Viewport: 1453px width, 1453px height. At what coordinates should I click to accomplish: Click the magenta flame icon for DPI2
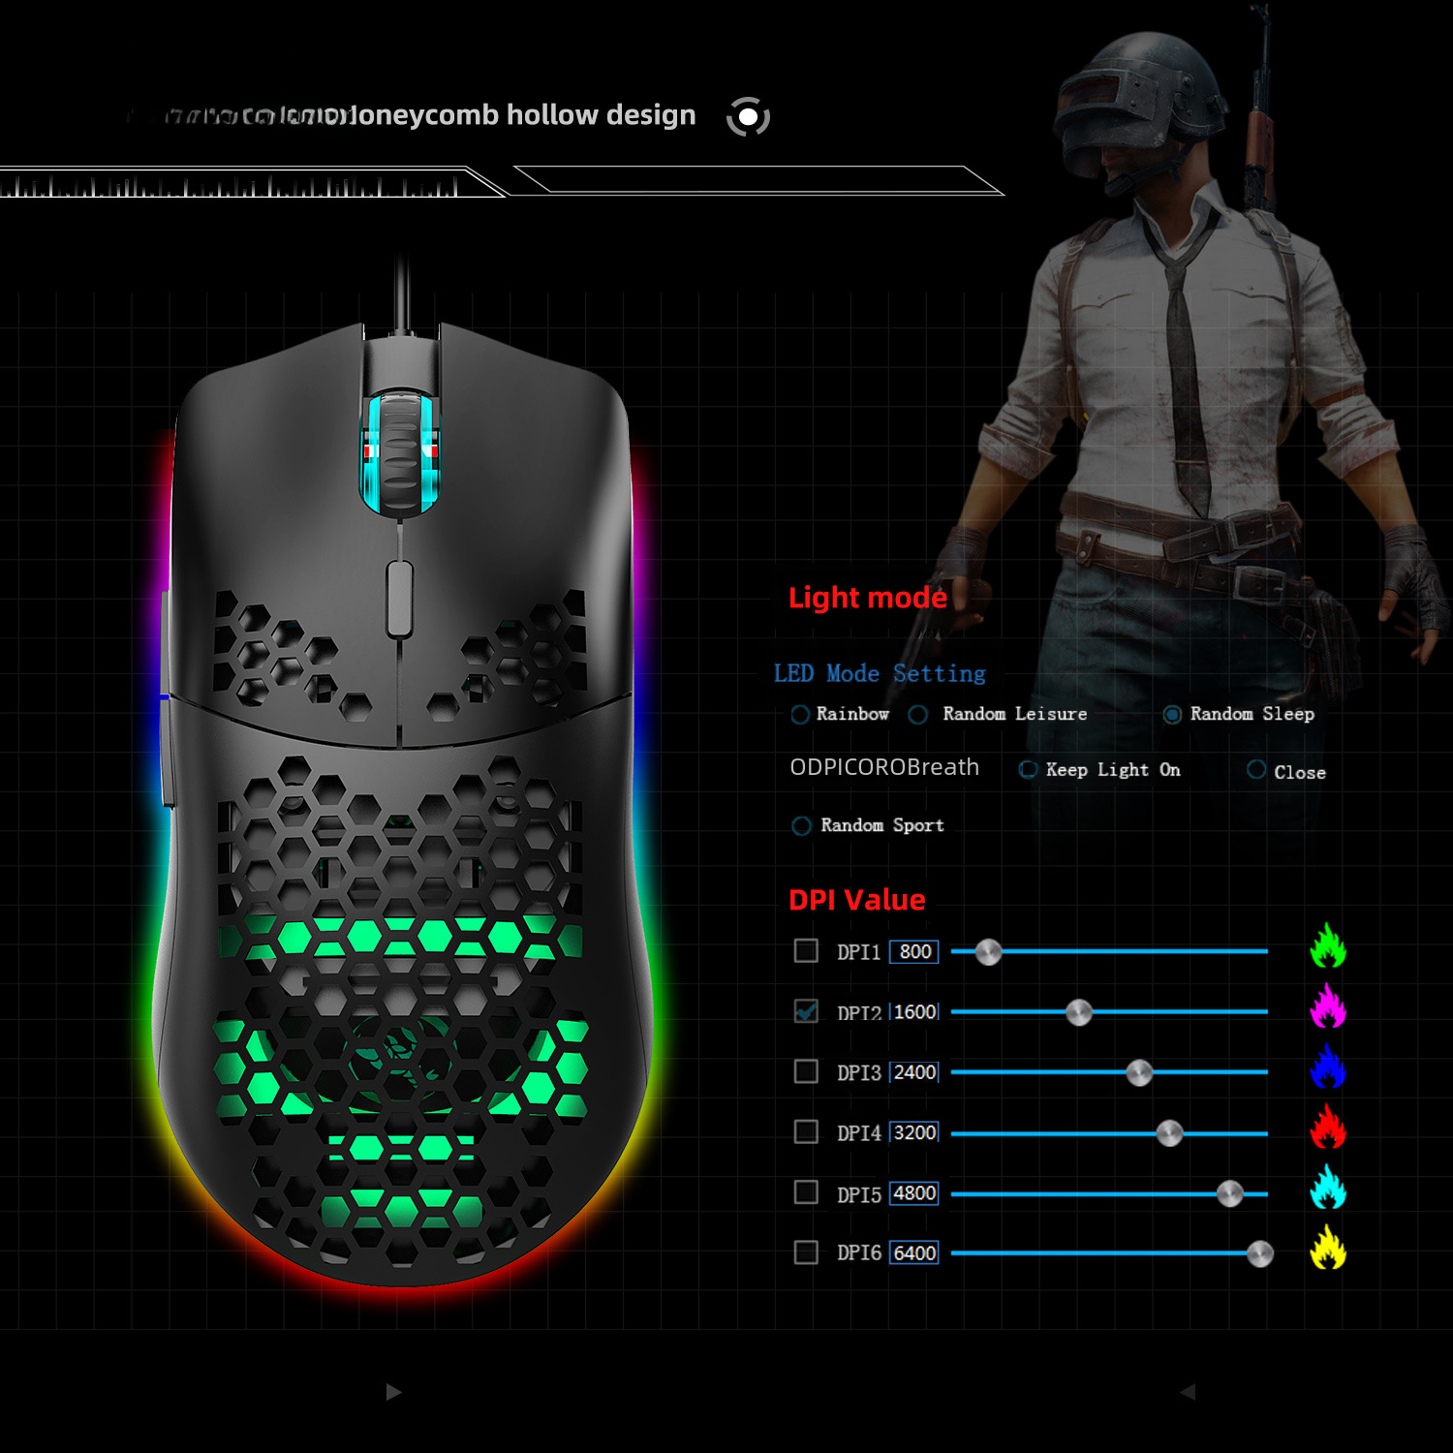point(1328,1006)
